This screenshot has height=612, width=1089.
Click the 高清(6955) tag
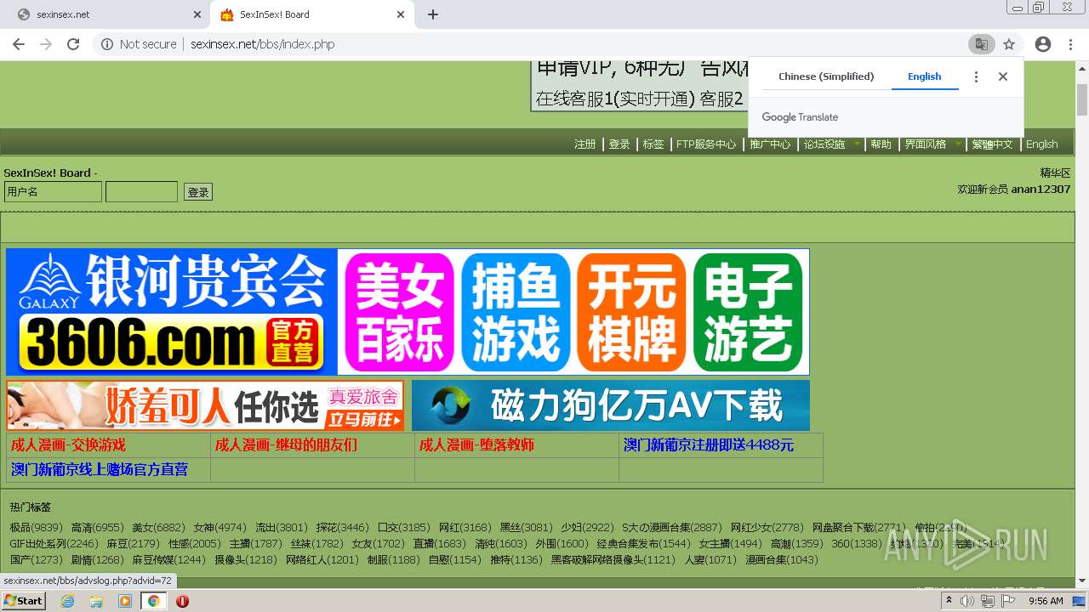(97, 528)
